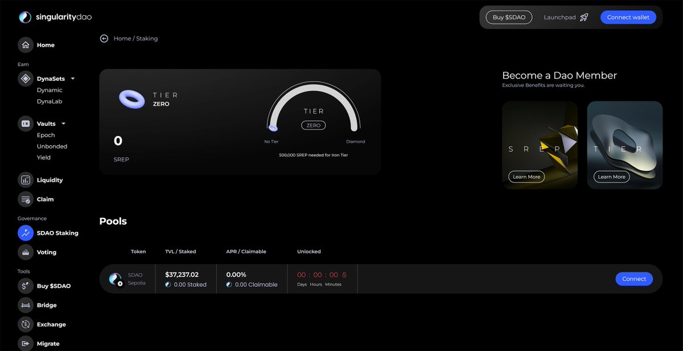Click the SDAO Sepolia token icon
683x351 pixels.
[116, 279]
